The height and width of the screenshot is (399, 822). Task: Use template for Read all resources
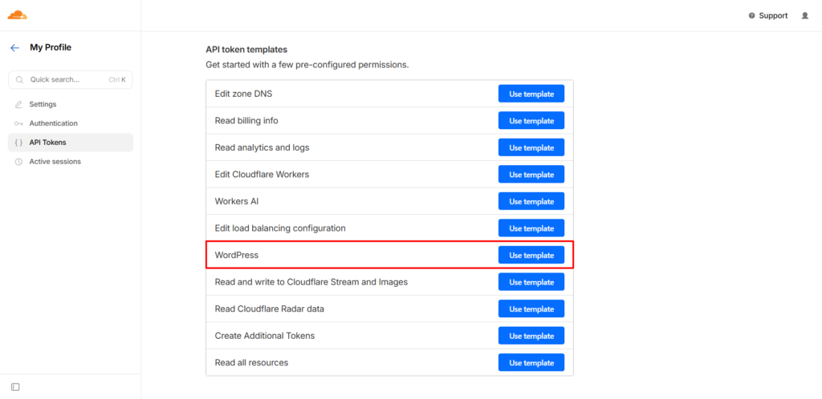tap(531, 363)
